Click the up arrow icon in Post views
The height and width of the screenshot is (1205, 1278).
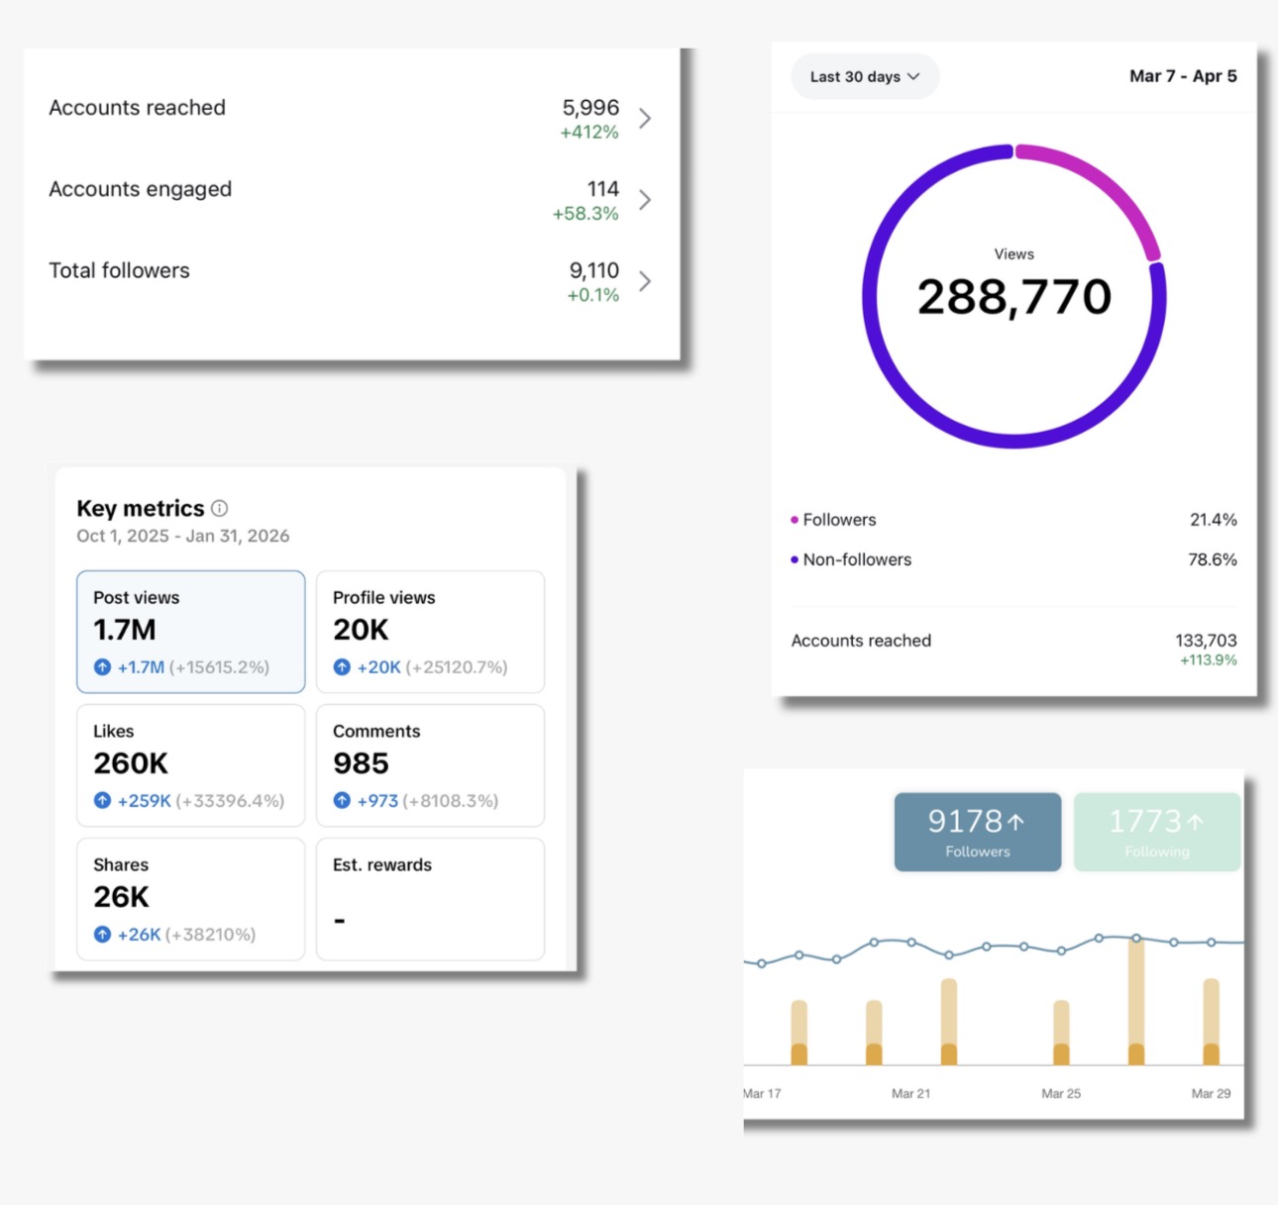coord(102,667)
